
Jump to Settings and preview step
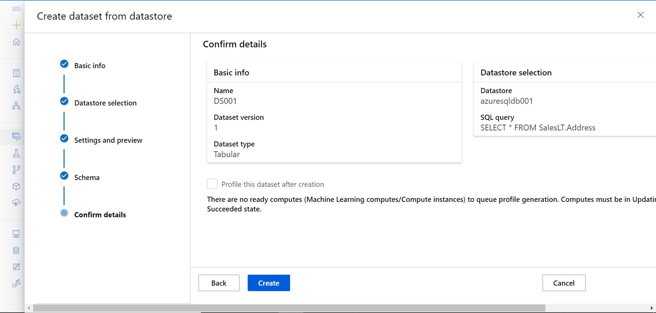[108, 140]
